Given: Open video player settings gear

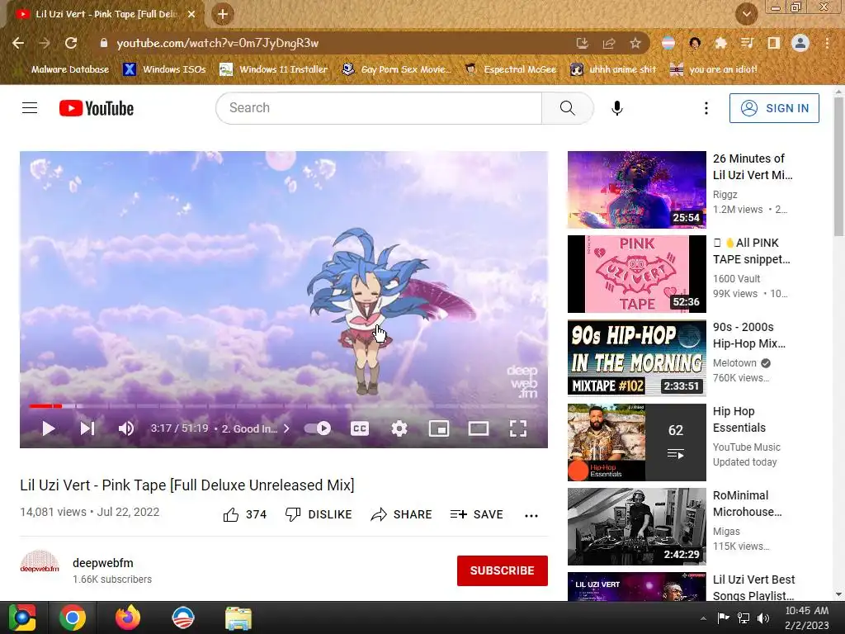Looking at the screenshot, I should pyautogui.click(x=399, y=428).
